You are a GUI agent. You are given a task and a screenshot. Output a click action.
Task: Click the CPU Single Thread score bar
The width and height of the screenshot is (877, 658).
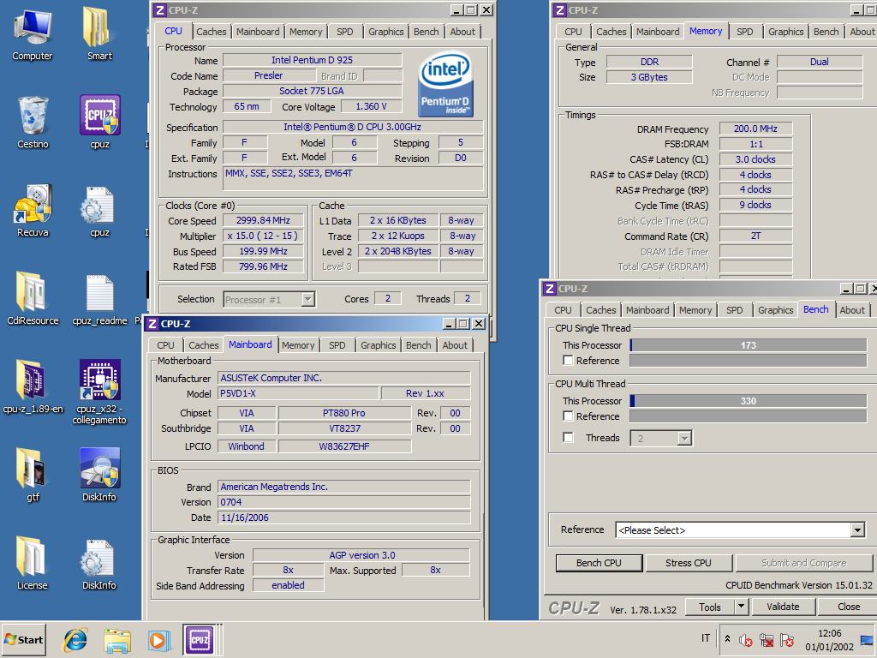point(748,345)
